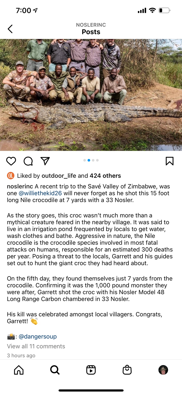The image size is (182, 395).
Task: Like the post with the heart icon
Action: tap(11, 161)
